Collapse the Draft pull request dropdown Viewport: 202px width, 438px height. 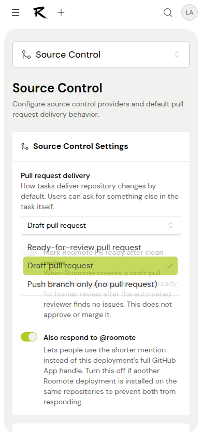click(101, 225)
